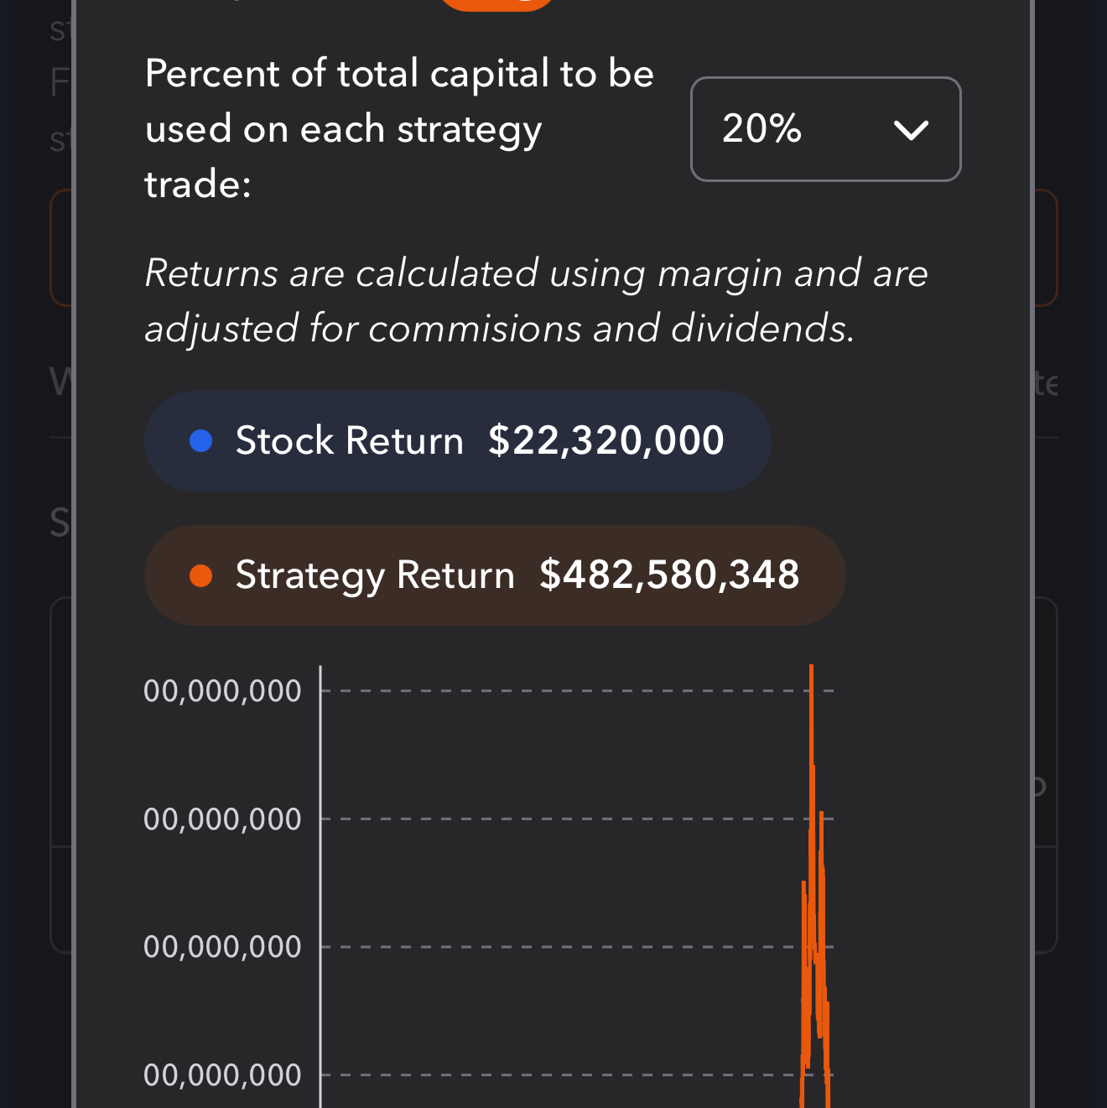Click the italic returns disclaimer text

point(535,300)
